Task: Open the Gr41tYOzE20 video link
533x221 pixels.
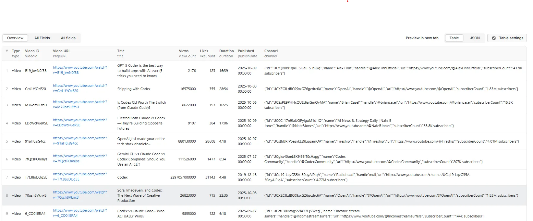Action: (x=80, y=88)
